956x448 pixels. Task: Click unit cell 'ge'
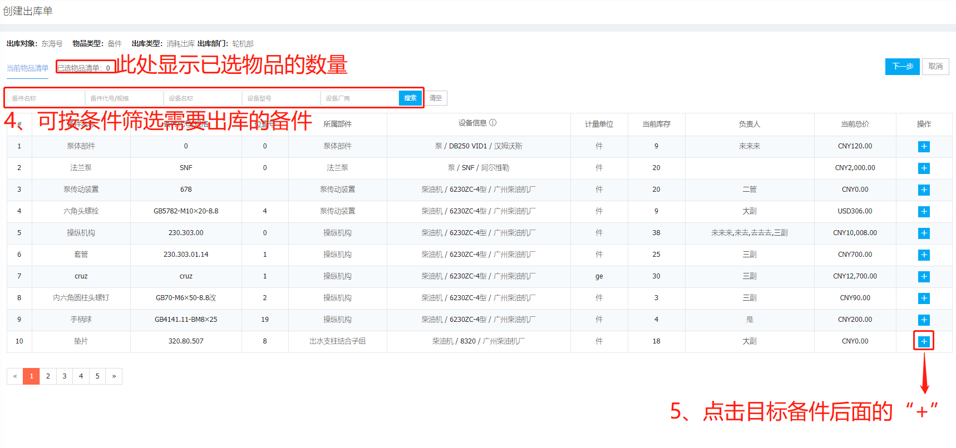click(x=599, y=276)
